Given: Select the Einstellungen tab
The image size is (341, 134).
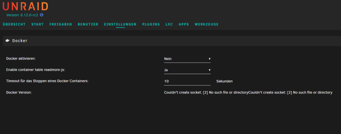Looking at the screenshot, I should [x=120, y=24].
